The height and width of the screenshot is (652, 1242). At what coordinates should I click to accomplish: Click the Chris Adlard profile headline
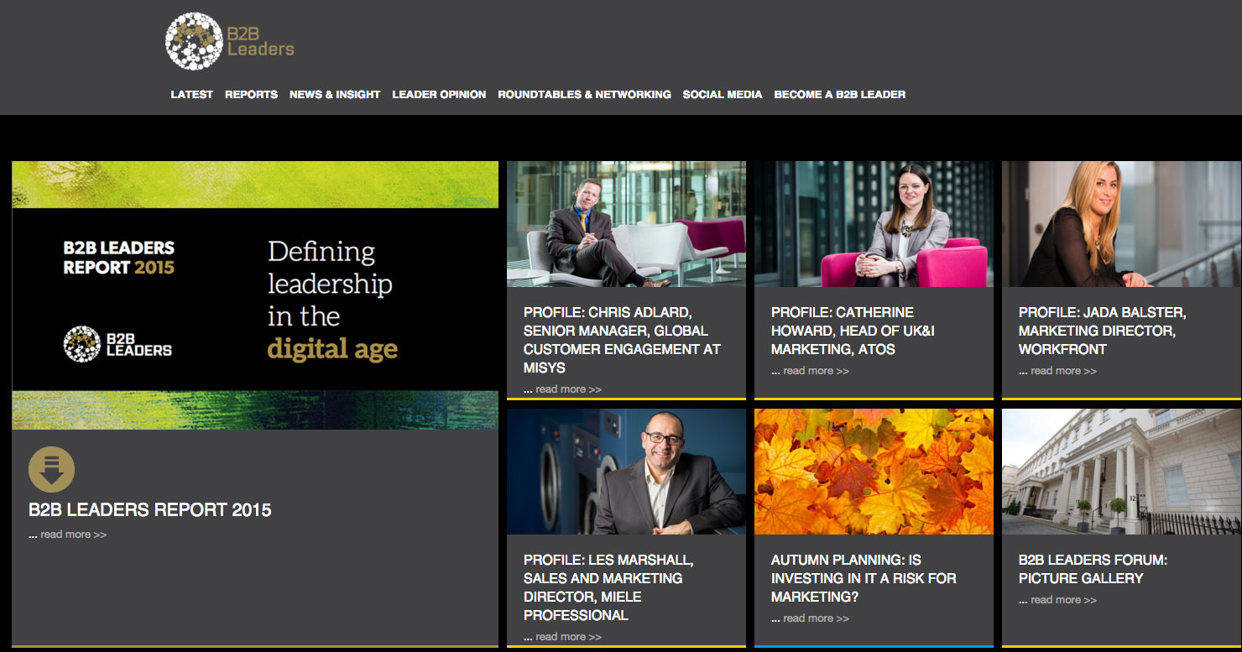click(622, 340)
